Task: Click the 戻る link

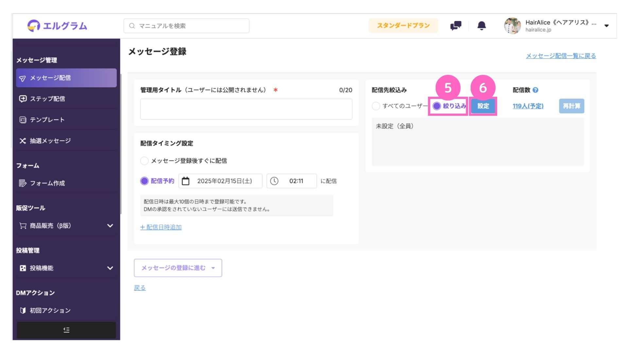Action: pos(140,288)
